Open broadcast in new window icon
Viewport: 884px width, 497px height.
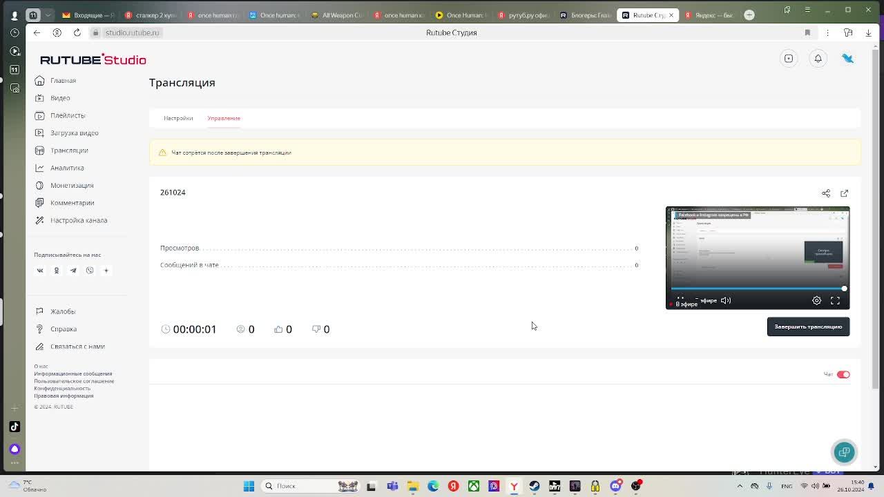point(844,193)
